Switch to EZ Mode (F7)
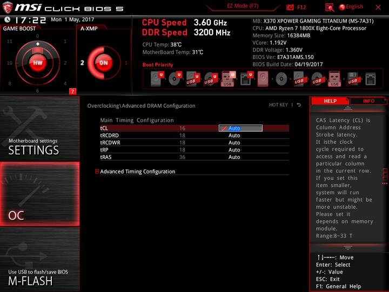 (243, 6)
